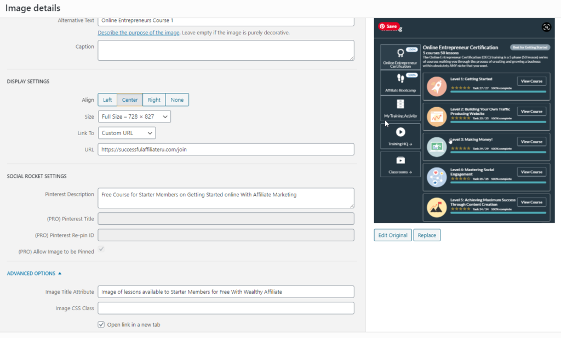Click the URL input field
The image size is (561, 338).
click(226, 149)
